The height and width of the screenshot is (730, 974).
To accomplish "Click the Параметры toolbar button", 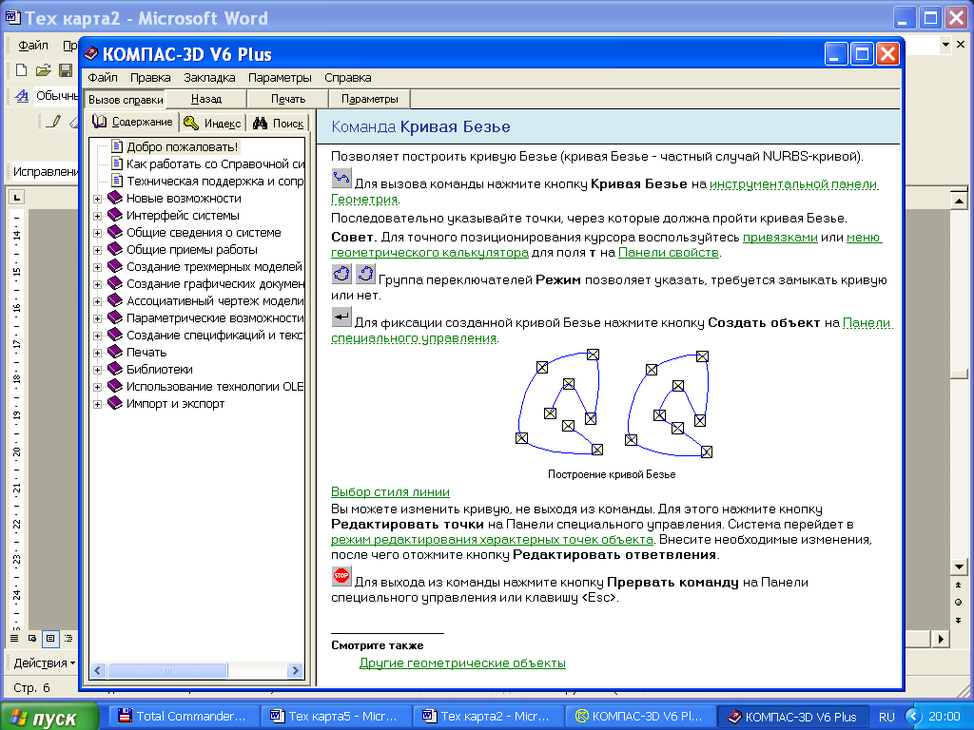I will pos(370,99).
